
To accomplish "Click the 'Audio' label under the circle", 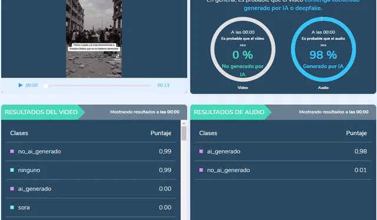I will [x=323, y=88].
